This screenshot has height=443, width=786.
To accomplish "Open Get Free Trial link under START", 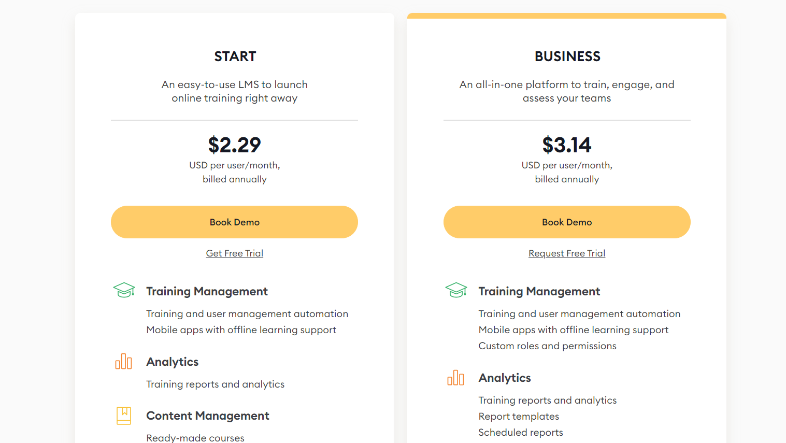I will click(234, 253).
